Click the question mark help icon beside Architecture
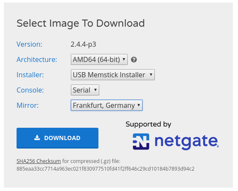Image resolution: width=238 pixels, height=191 pixels. coord(134,60)
